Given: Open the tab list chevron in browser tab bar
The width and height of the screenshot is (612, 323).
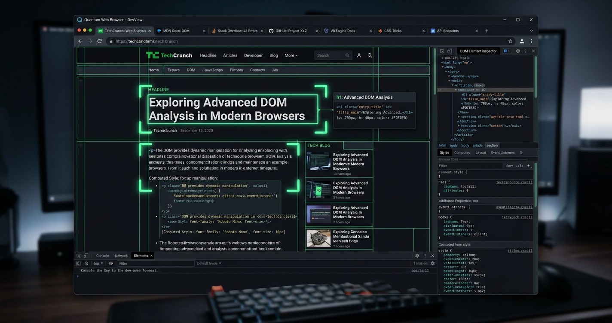Looking at the screenshot, I should [x=531, y=31].
